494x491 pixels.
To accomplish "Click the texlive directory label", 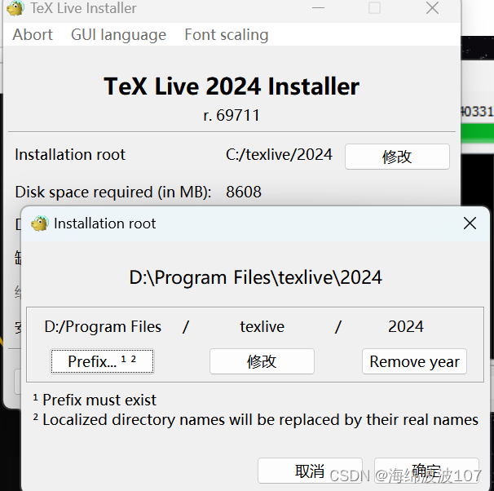I will click(262, 326).
